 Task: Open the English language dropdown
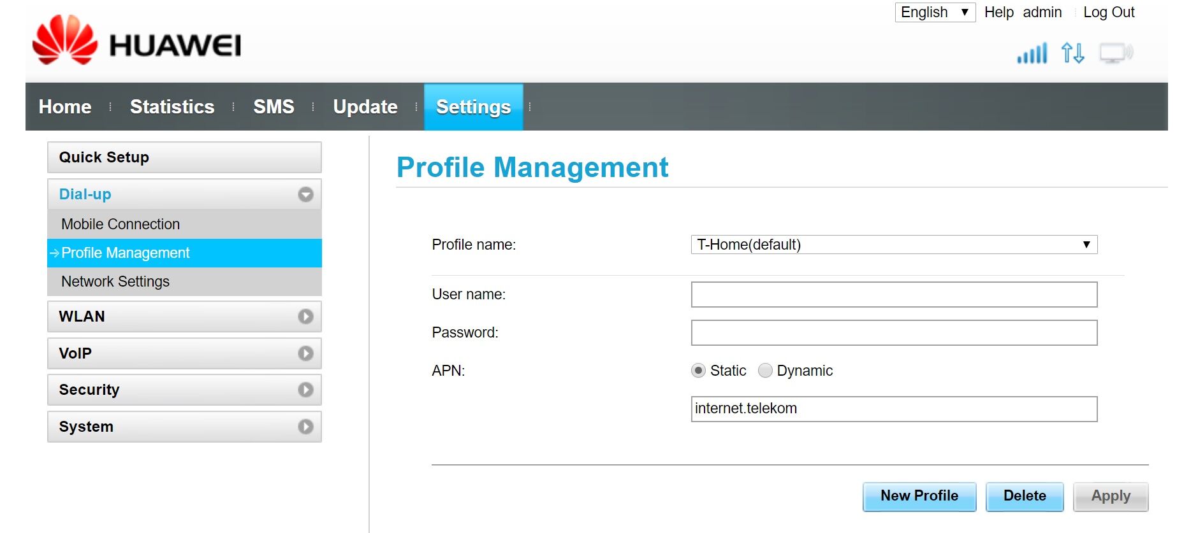[x=935, y=12]
